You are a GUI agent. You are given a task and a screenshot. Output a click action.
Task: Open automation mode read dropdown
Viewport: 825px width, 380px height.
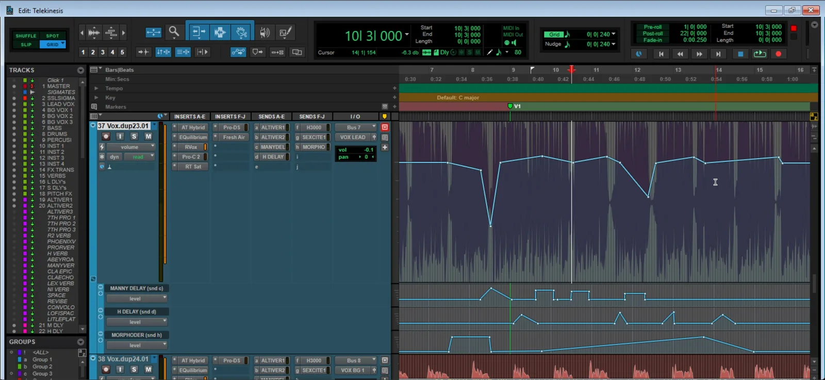click(140, 157)
